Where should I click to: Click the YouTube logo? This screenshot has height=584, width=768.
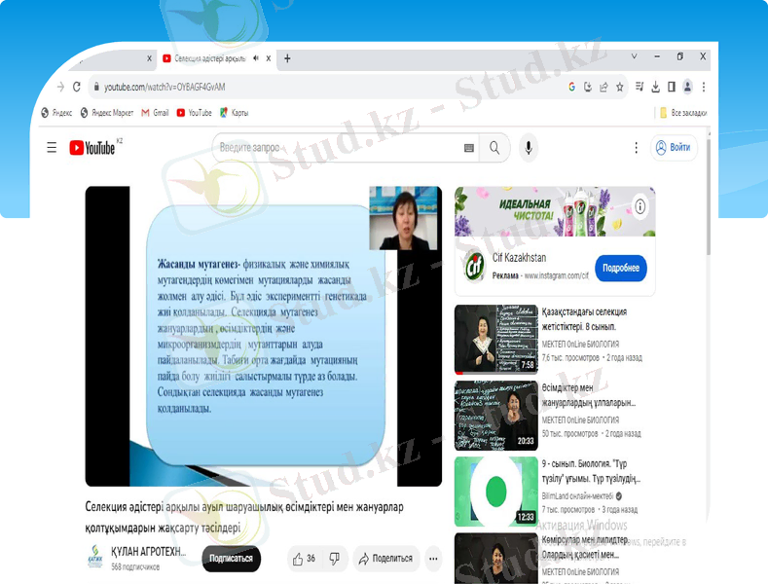[92, 148]
